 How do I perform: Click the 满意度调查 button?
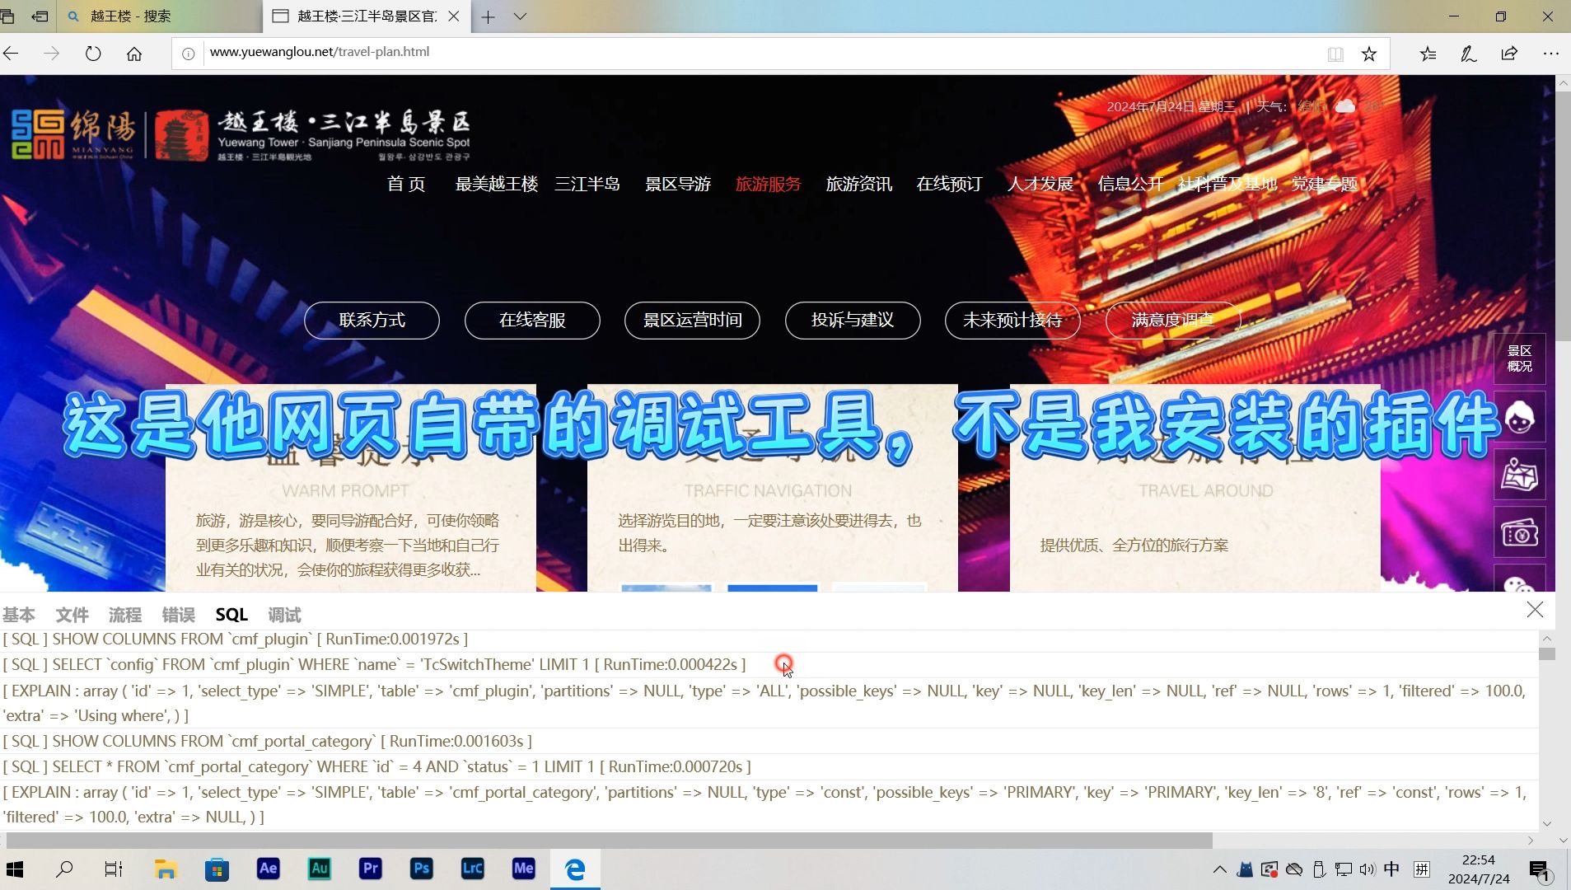point(1173,321)
